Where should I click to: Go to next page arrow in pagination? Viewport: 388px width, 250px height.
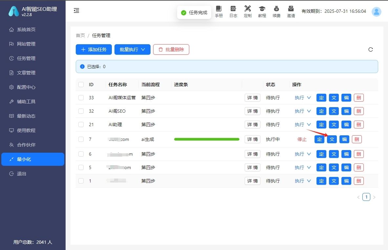pos(374,197)
